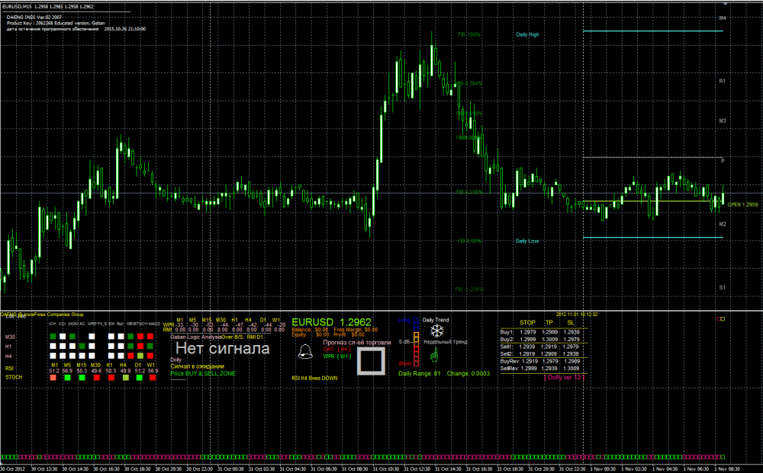Click the RSI H4 value 49.9
The image size is (763, 473).
pyautogui.click(x=125, y=371)
